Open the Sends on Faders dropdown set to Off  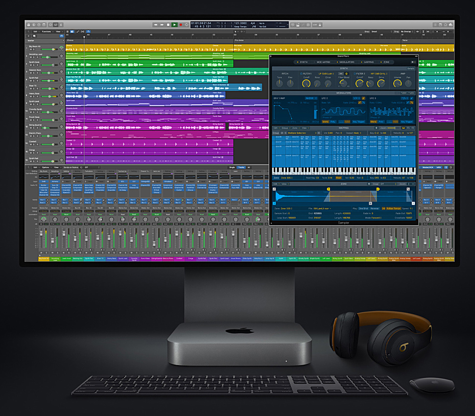pyautogui.click(x=92, y=167)
